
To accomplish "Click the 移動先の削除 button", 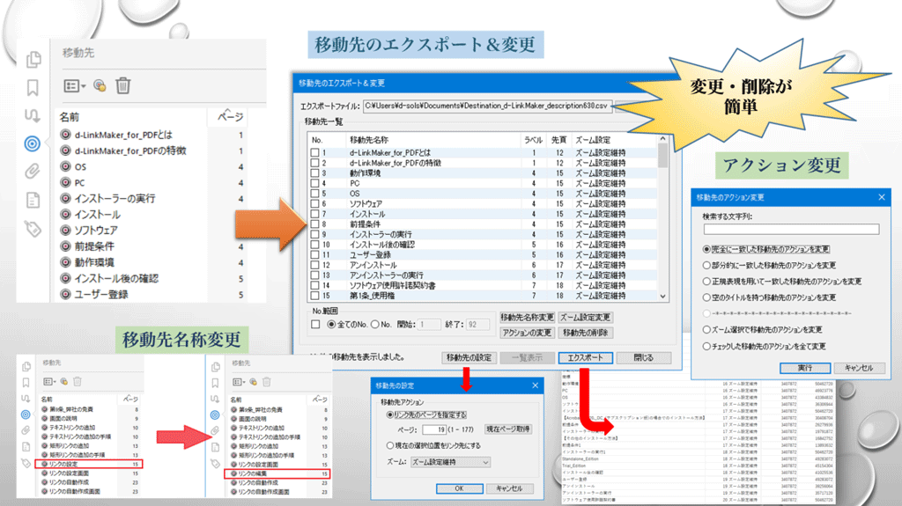I will tap(585, 333).
